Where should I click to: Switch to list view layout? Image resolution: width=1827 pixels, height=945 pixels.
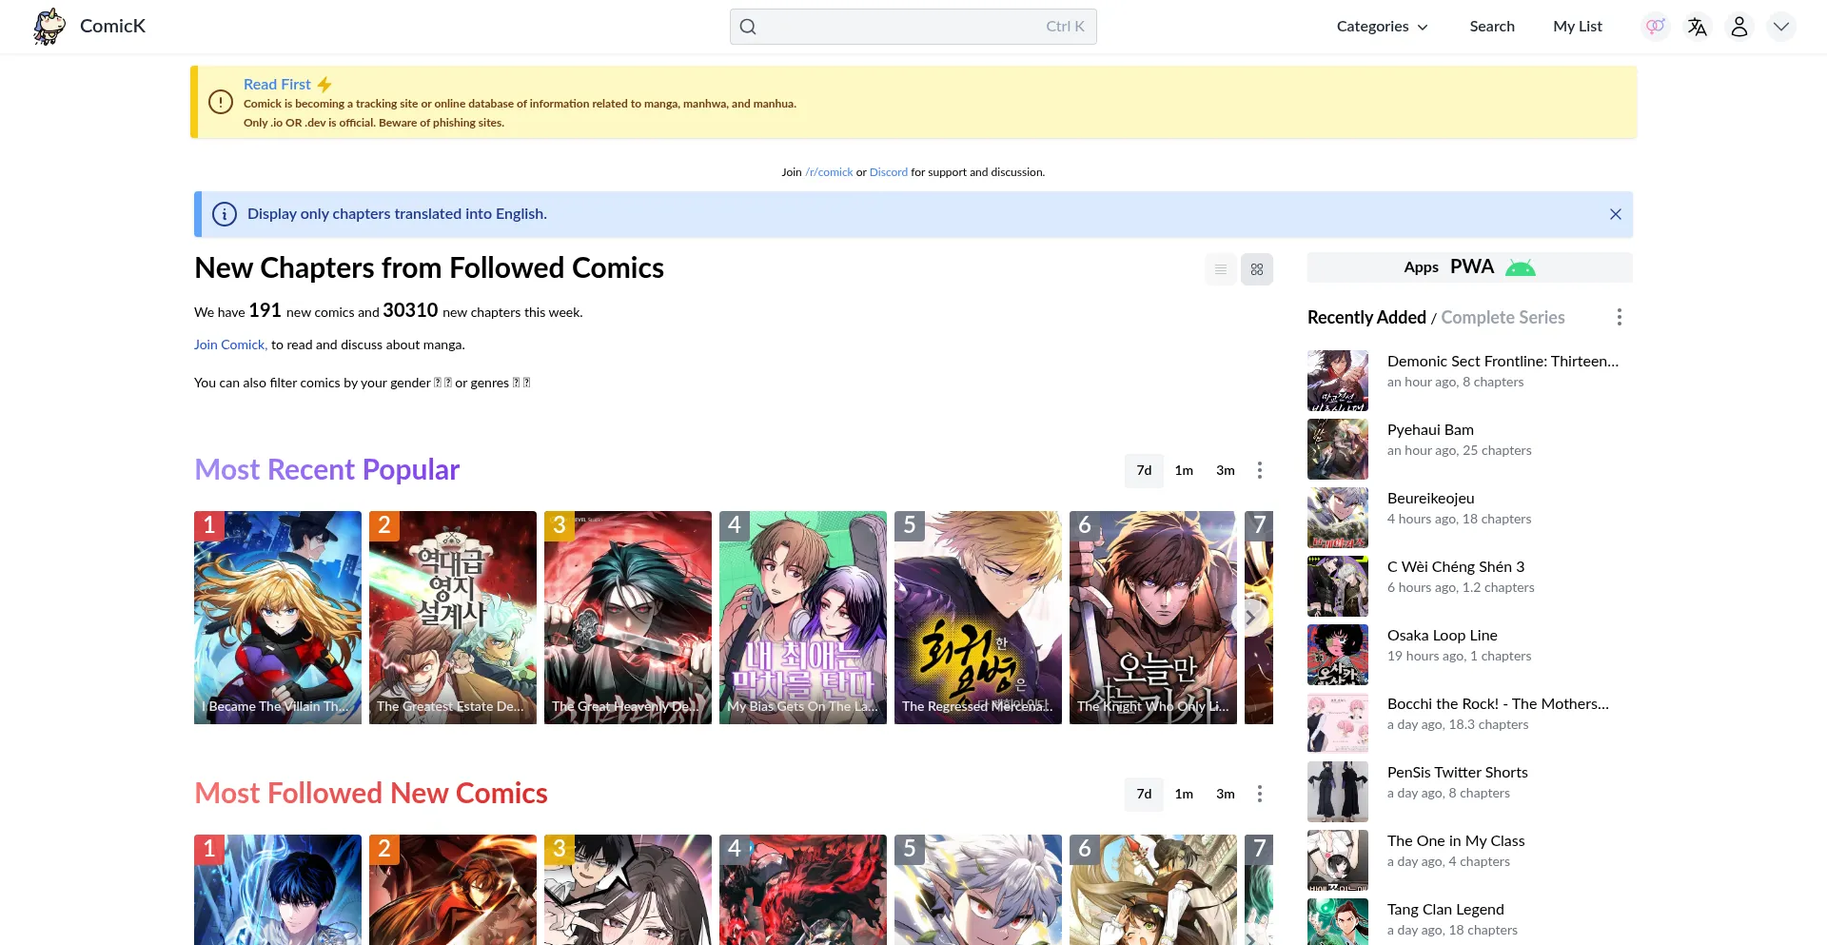click(1221, 269)
